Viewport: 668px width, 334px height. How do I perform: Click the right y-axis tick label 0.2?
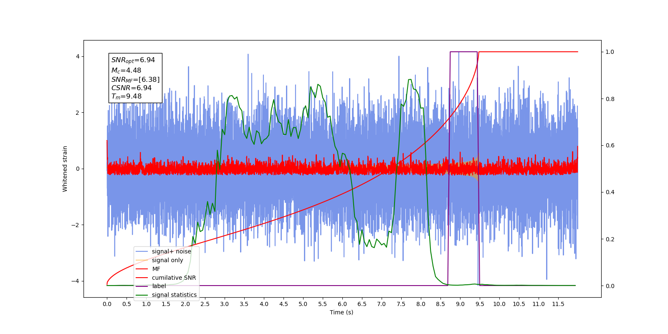pos(610,239)
